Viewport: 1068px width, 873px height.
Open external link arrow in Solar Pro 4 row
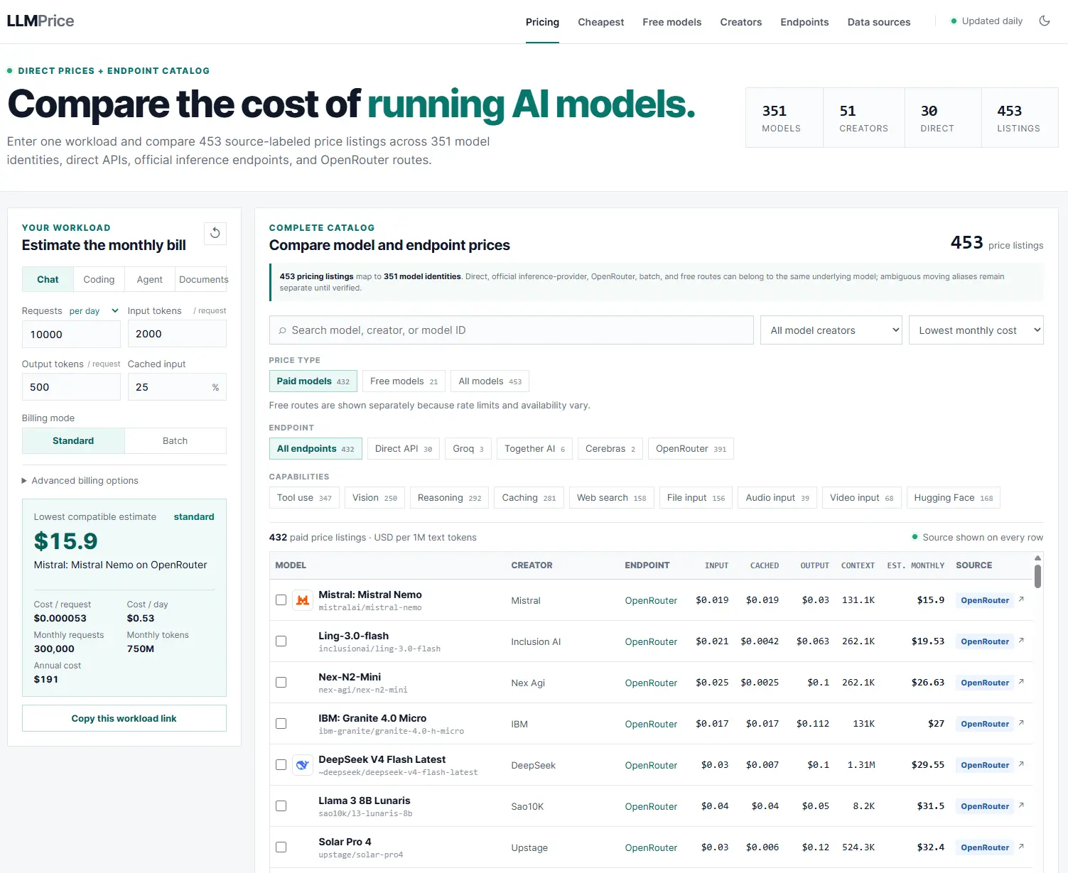point(1021,847)
